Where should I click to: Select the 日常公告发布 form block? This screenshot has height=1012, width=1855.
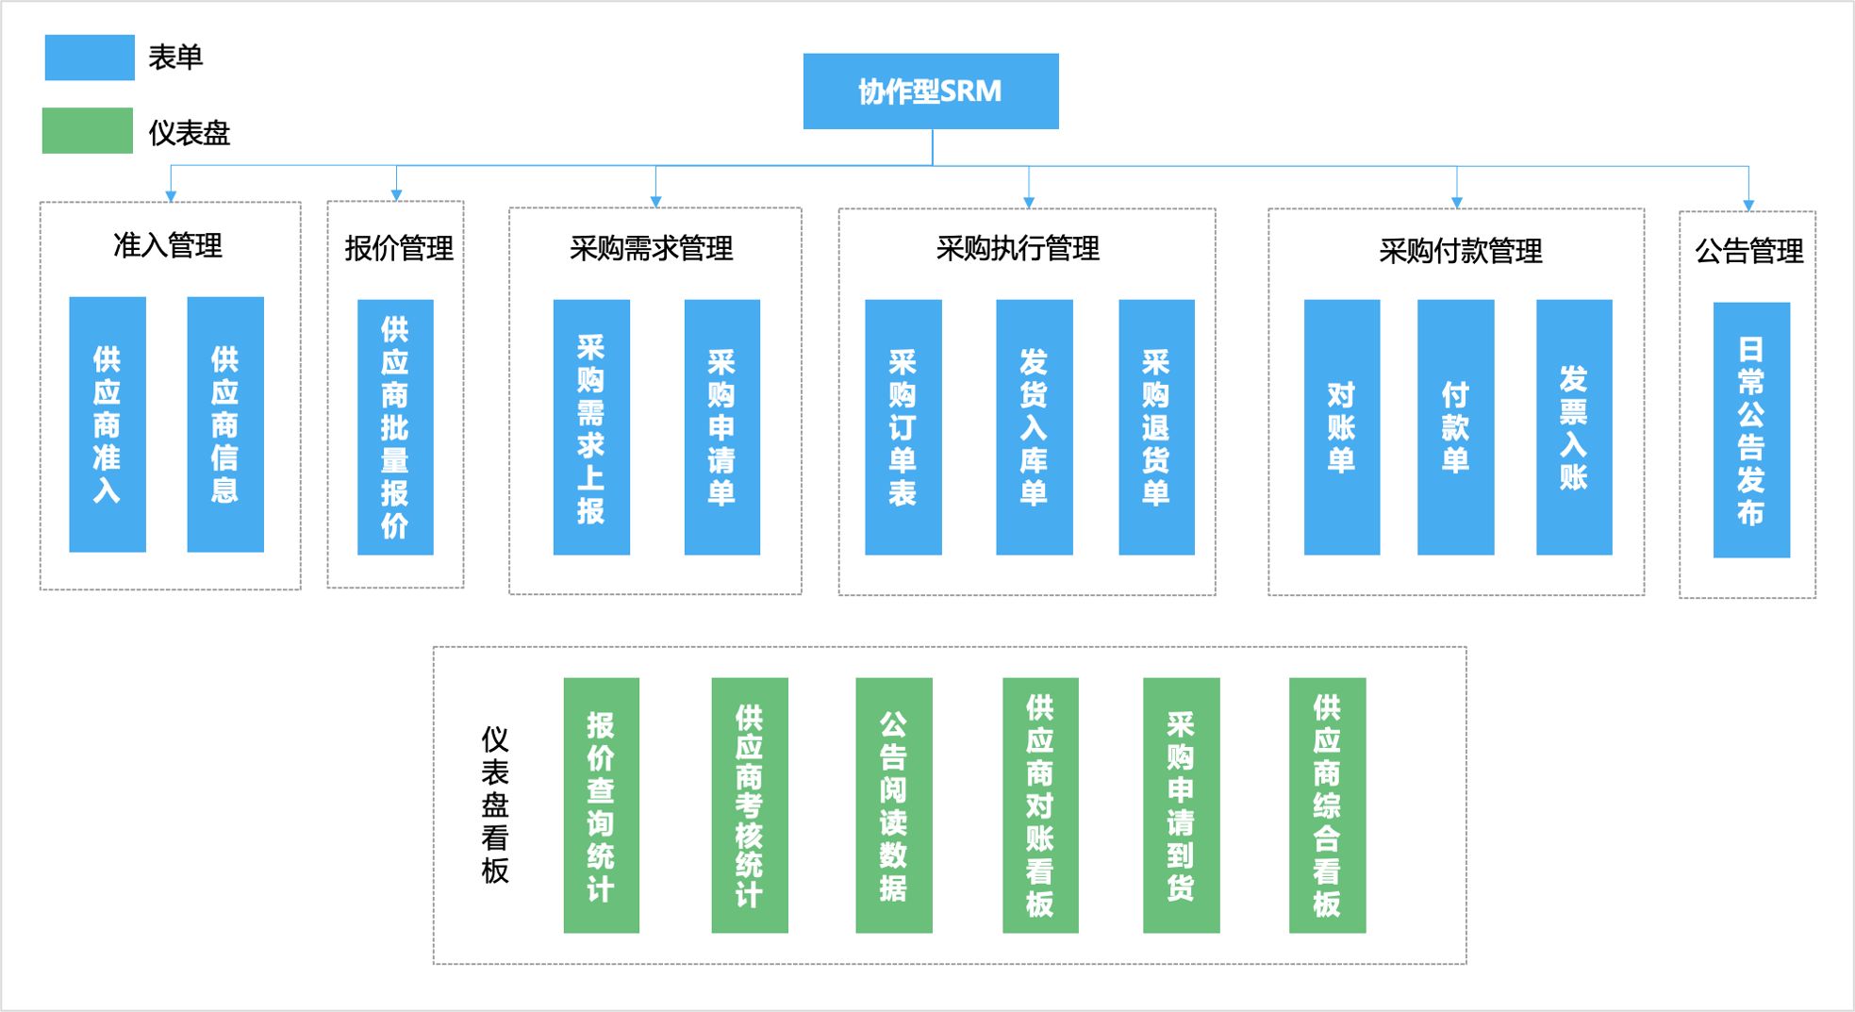(1751, 430)
